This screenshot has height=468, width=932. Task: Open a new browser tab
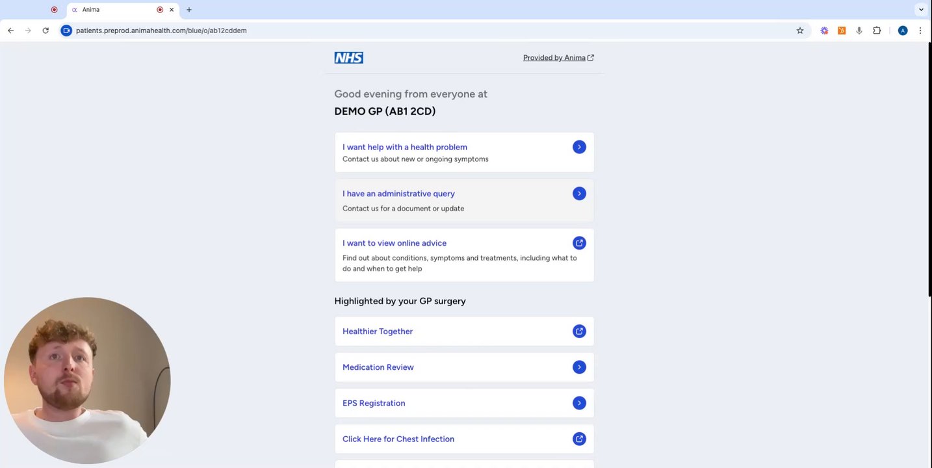(189, 10)
